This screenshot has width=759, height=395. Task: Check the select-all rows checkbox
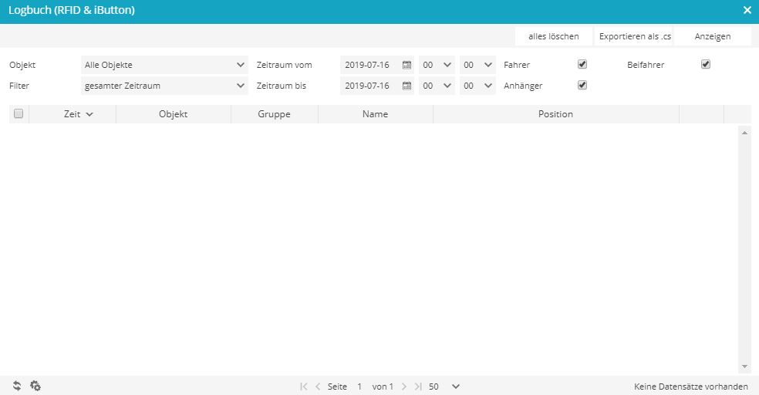(19, 113)
